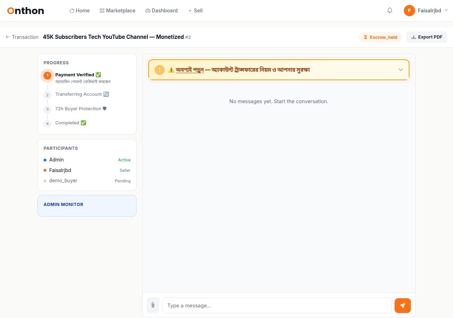Click the Faisalrjbd username in header

pyautogui.click(x=429, y=11)
